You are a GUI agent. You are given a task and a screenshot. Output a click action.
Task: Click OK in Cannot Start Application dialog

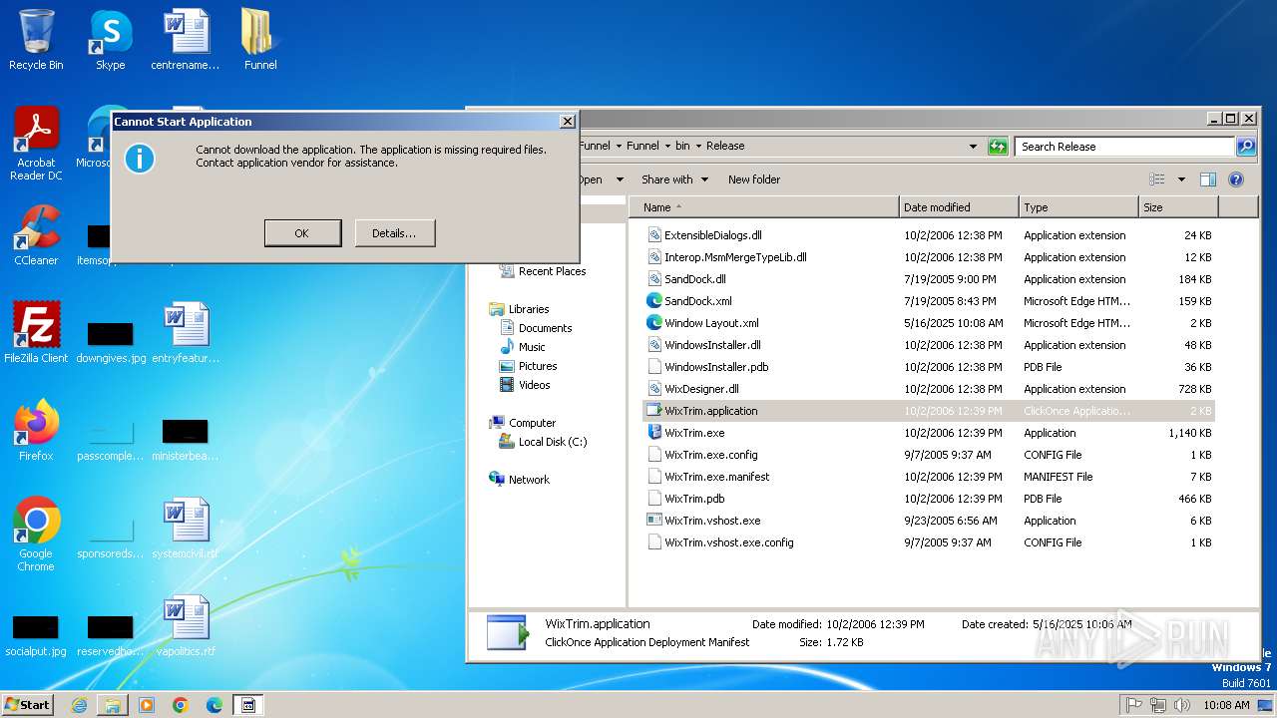pyautogui.click(x=302, y=233)
